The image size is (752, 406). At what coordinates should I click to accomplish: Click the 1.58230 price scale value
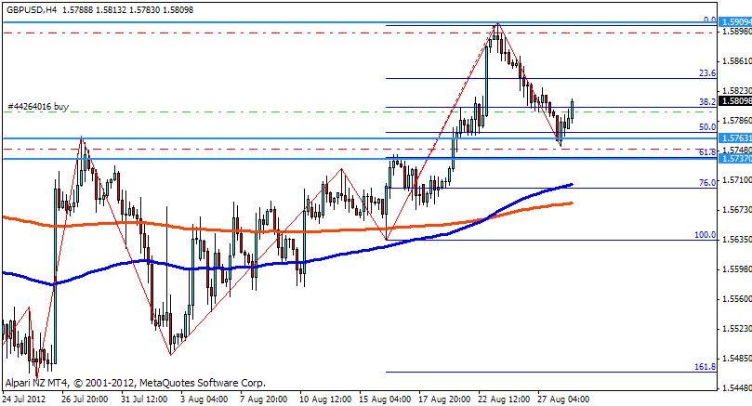[737, 91]
